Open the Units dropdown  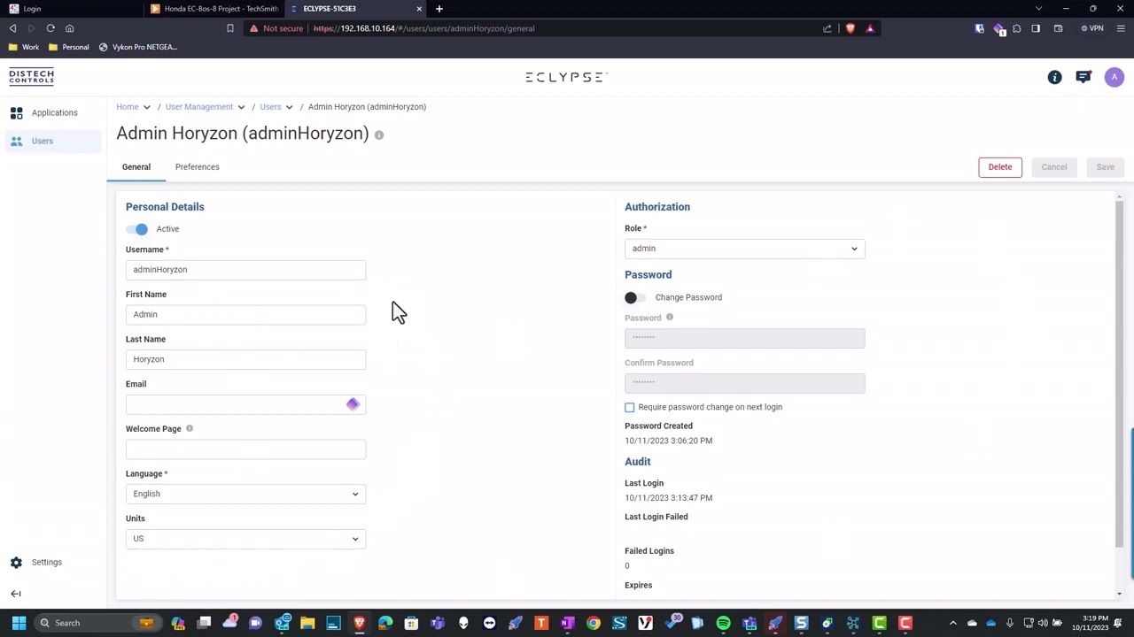245,539
